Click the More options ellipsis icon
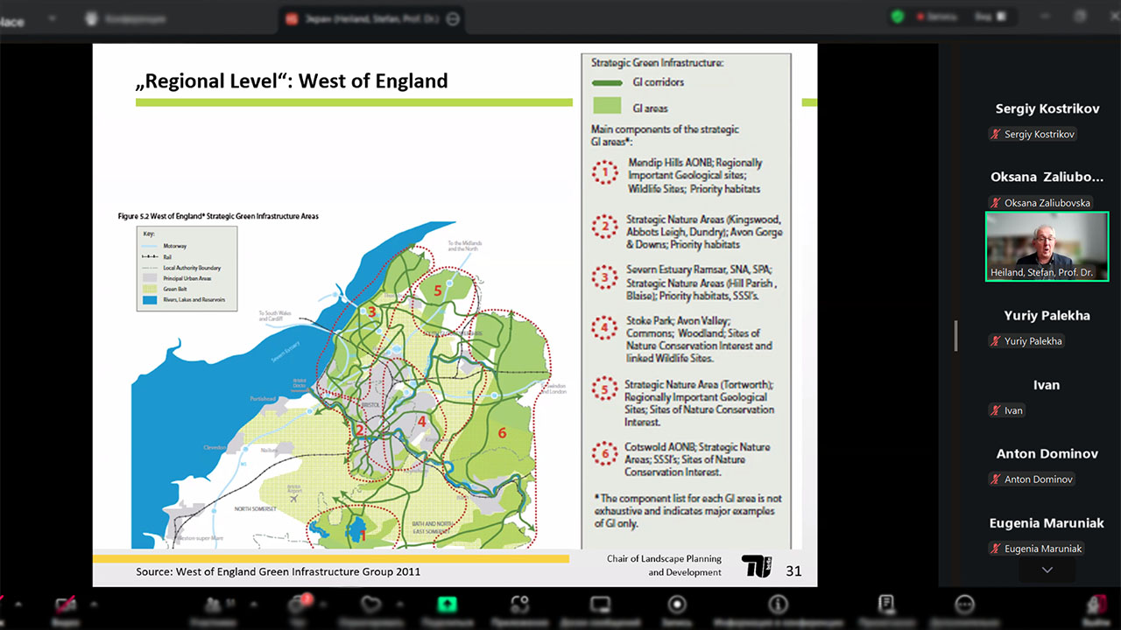 [x=964, y=605]
